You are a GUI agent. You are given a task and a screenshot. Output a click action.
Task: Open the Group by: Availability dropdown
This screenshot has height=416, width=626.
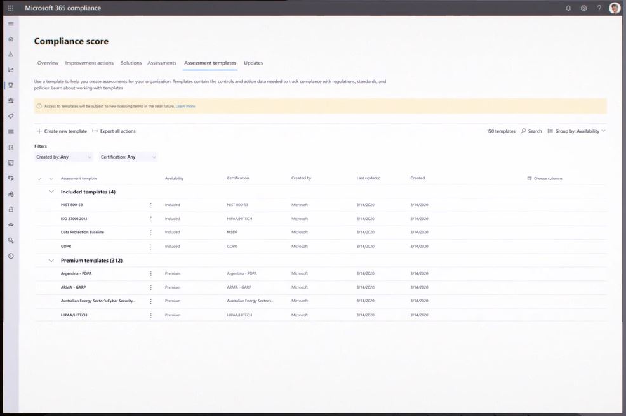(578, 131)
